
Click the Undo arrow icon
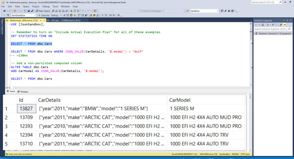83,11
